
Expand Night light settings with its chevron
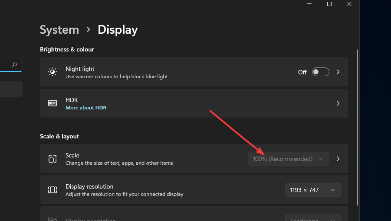coord(338,72)
